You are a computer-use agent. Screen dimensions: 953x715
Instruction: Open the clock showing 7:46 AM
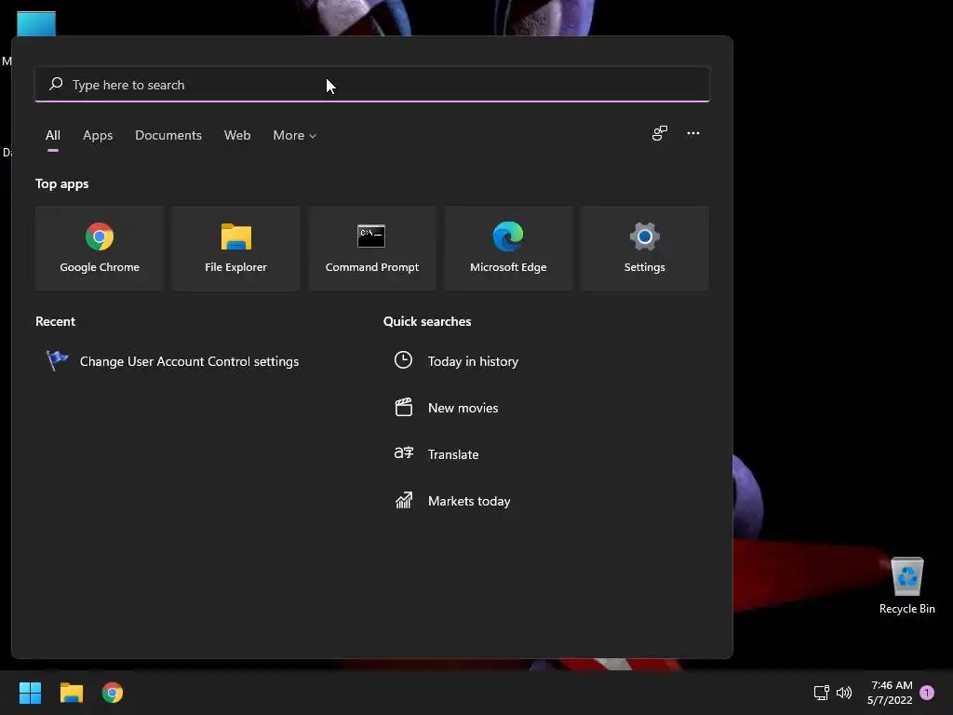891,693
